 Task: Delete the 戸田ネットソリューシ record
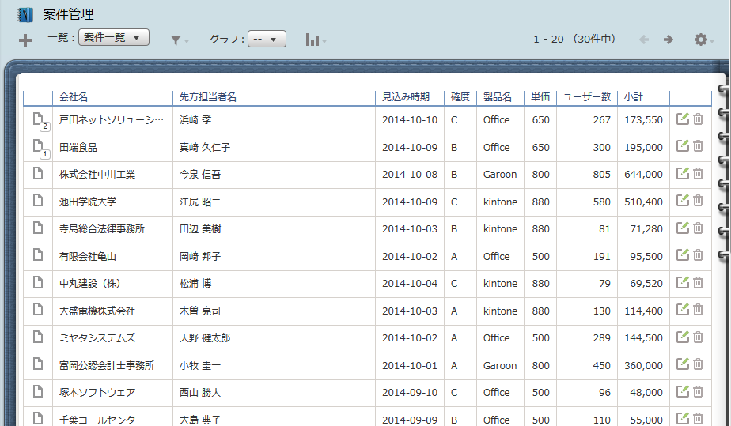click(x=698, y=119)
